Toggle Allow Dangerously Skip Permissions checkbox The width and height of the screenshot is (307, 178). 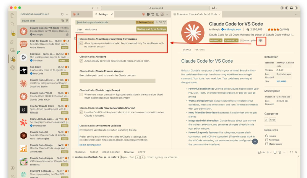81,43
